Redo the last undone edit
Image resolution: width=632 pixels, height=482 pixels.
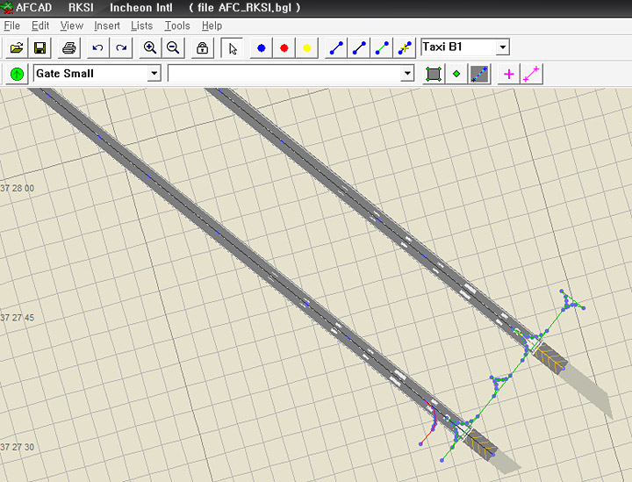pos(121,48)
